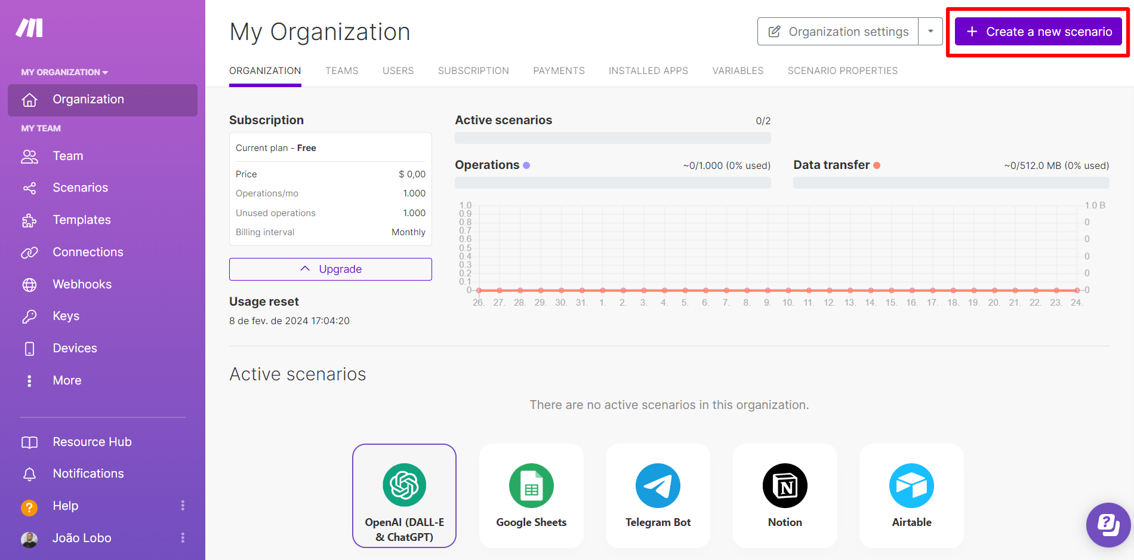The image size is (1134, 560).
Task: Click the Scenarios share icon
Action: (x=29, y=188)
